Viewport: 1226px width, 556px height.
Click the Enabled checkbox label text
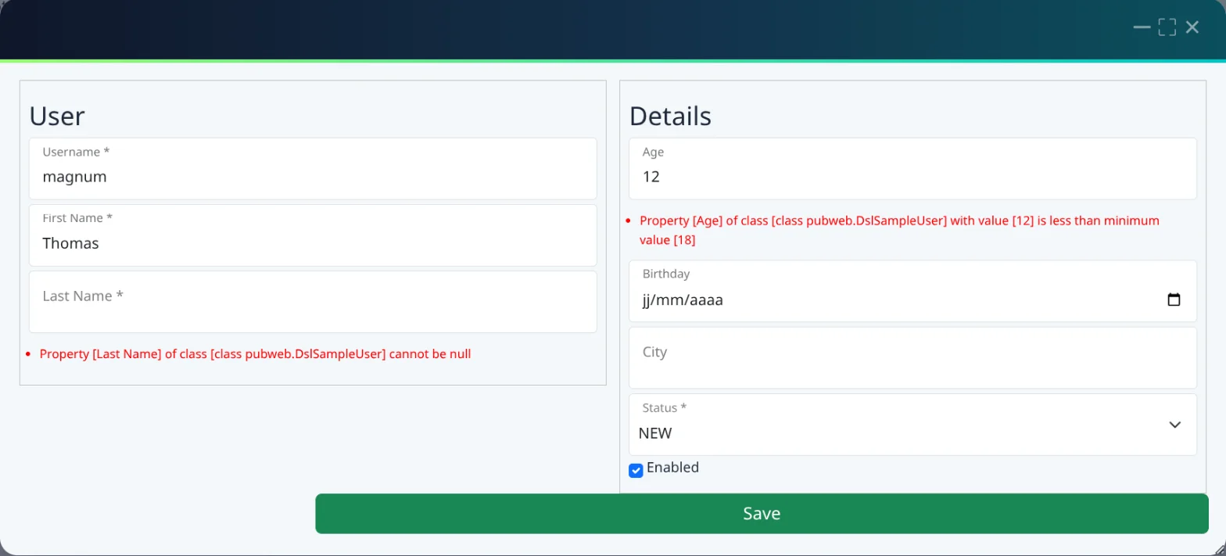pyautogui.click(x=672, y=468)
